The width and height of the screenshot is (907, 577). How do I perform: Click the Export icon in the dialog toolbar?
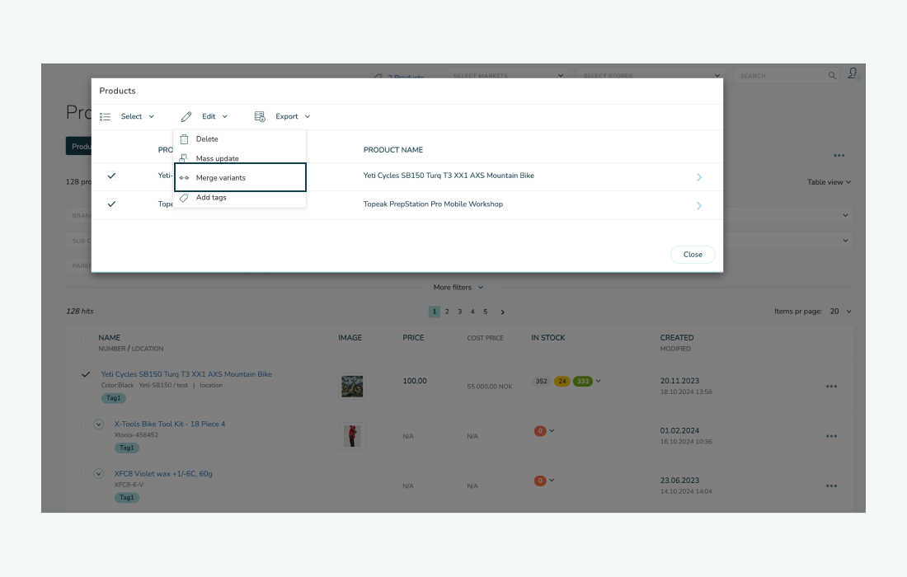click(x=258, y=116)
